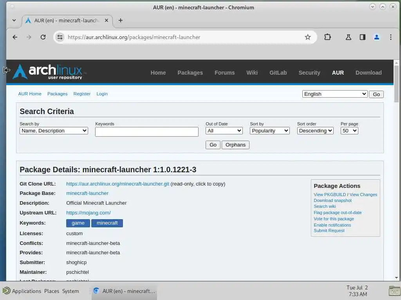Open the Home navigation item
This screenshot has width=401, height=300.
tap(158, 73)
